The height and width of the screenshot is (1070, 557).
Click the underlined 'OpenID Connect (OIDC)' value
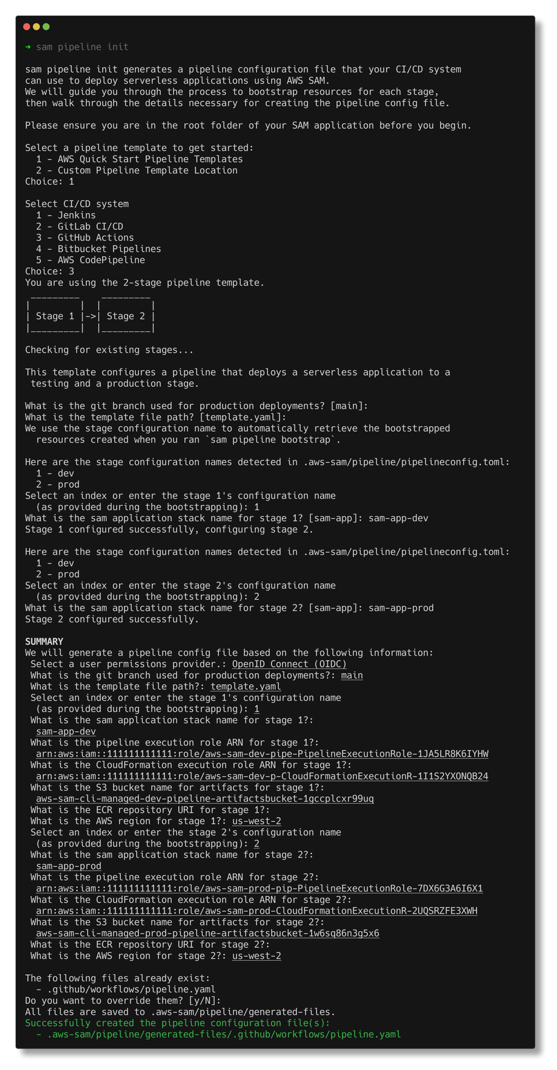click(x=289, y=664)
